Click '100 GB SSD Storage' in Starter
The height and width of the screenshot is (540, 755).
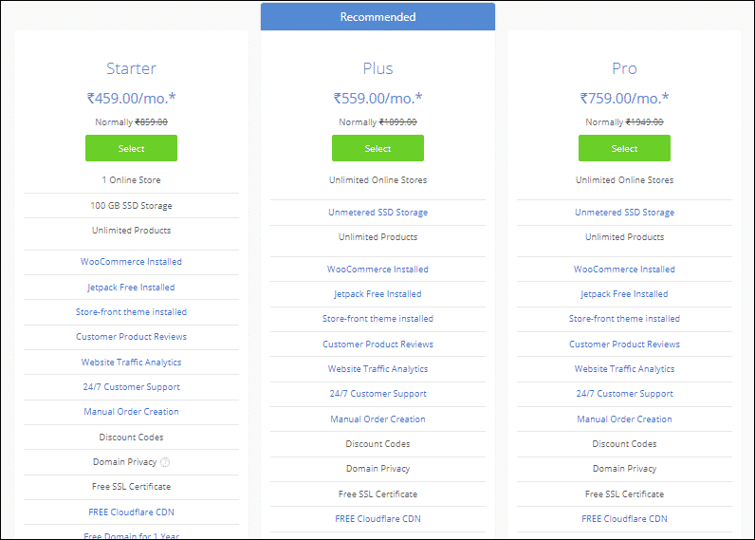pos(132,206)
